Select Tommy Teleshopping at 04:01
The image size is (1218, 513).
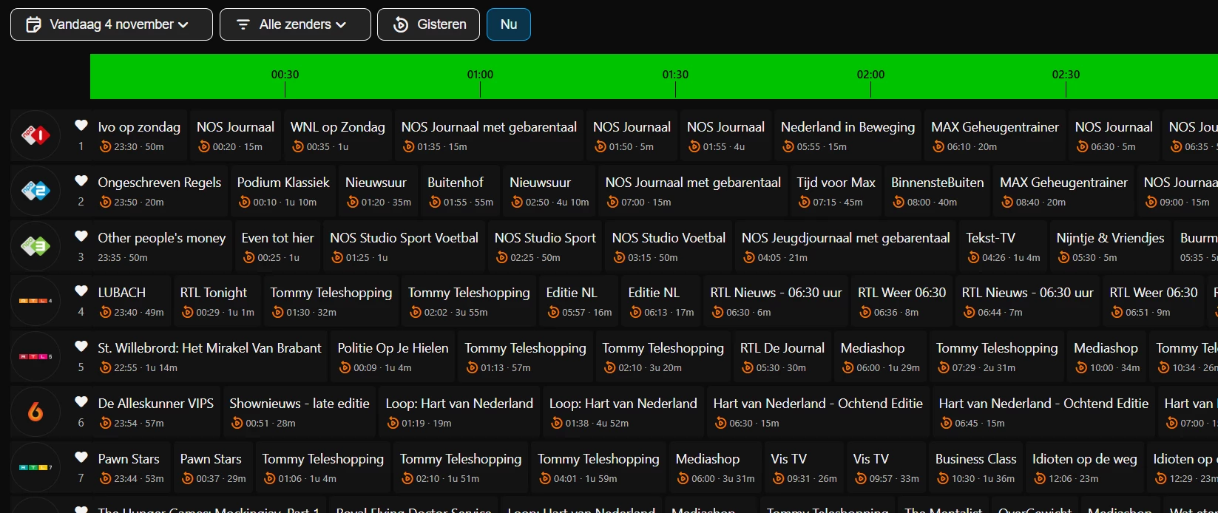598,467
